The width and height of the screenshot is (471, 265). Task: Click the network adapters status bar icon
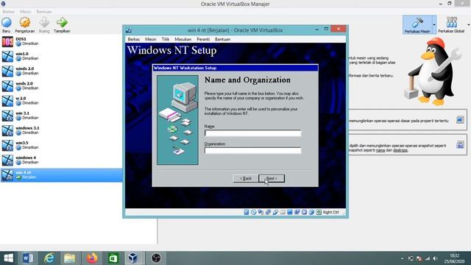click(x=268, y=212)
